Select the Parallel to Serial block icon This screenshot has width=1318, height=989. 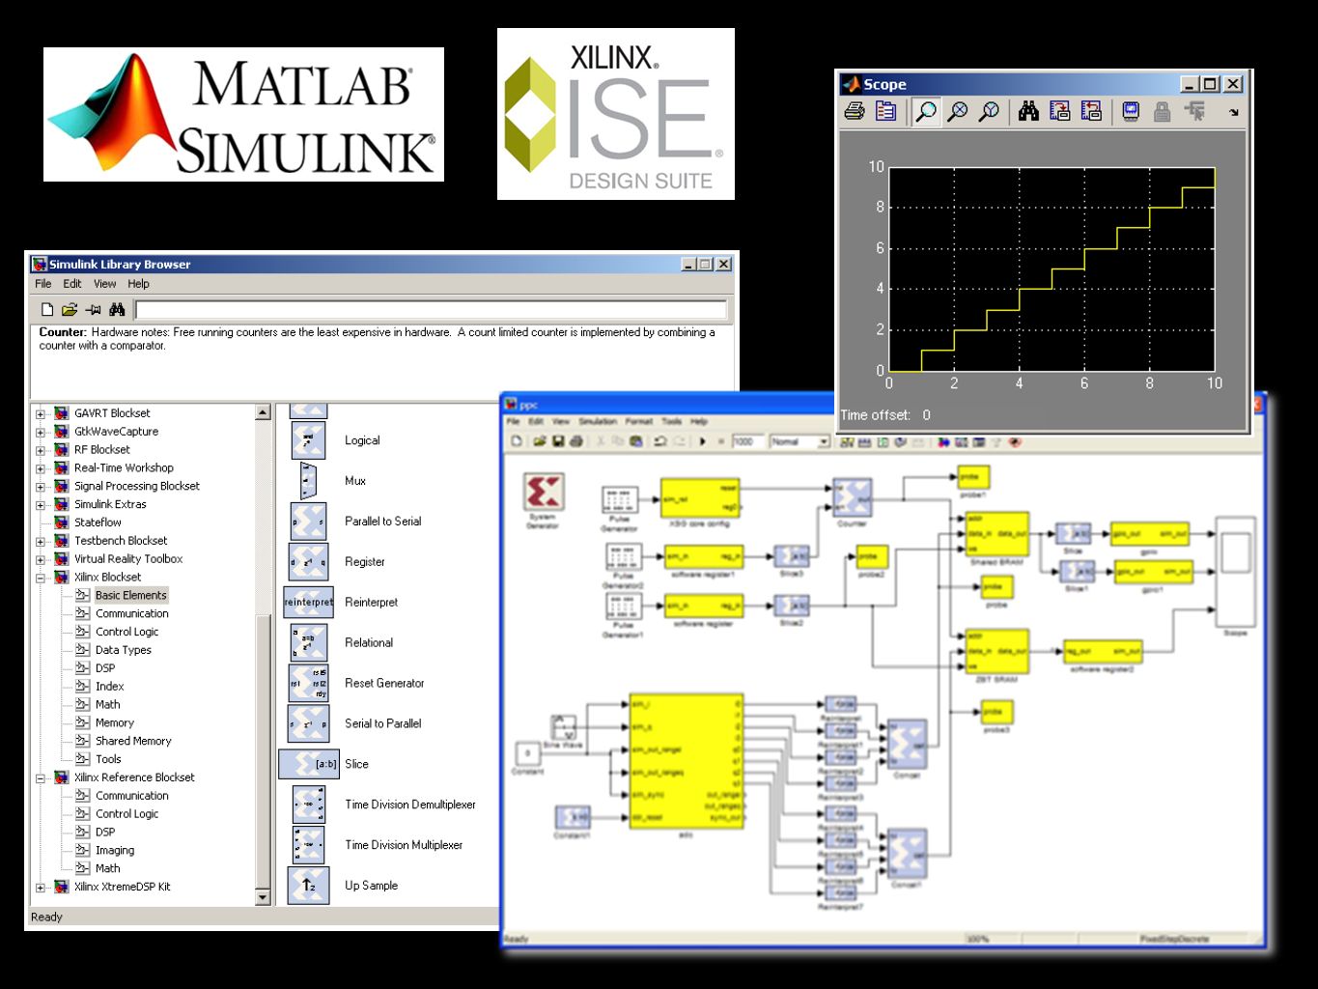(x=309, y=522)
